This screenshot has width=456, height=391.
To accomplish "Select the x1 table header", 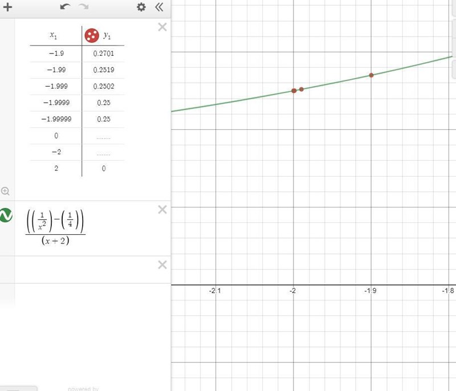I will click(53, 35).
